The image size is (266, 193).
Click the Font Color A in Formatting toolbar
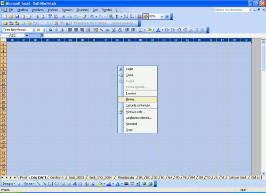[158, 30]
